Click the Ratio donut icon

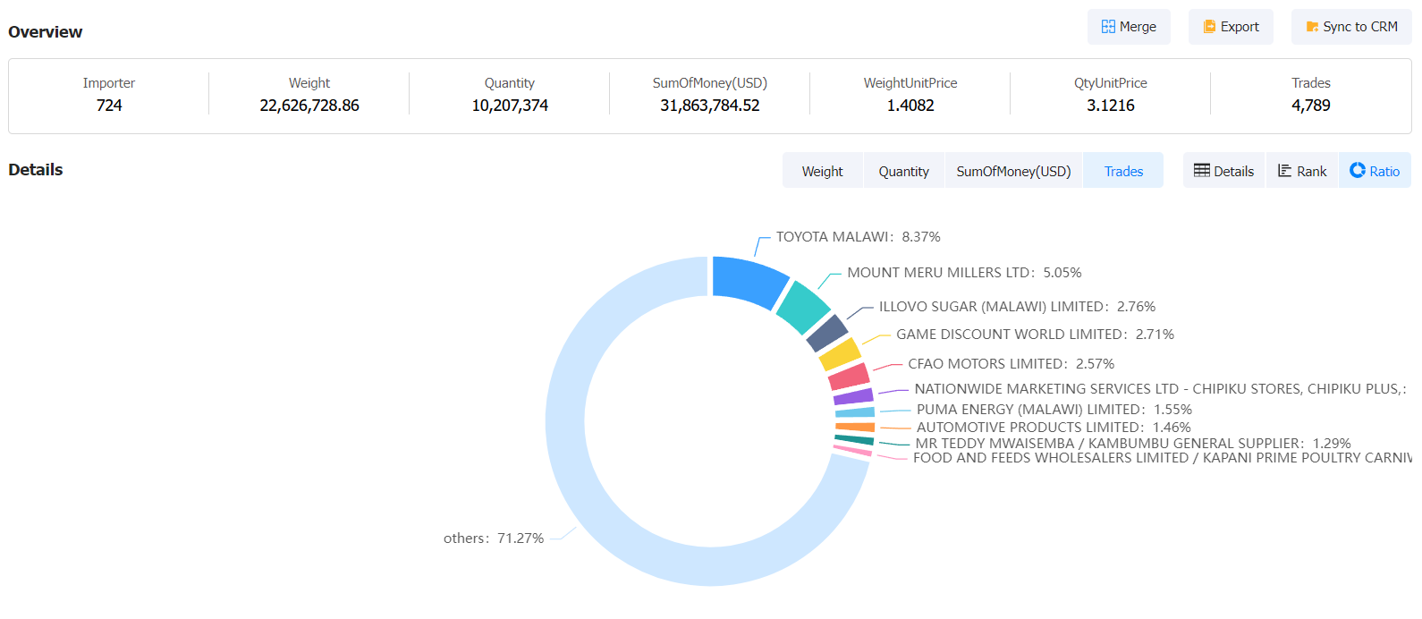point(1358,170)
